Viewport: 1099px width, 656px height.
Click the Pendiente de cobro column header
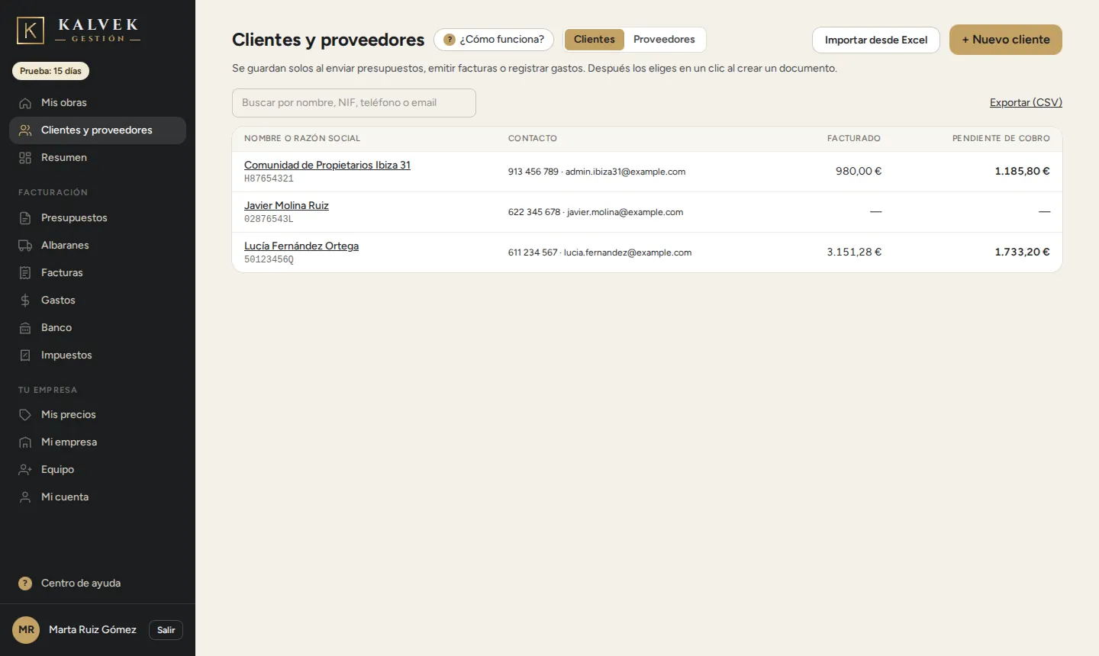pos(1001,138)
